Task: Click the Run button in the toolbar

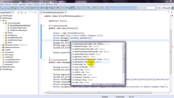Action: (47, 8)
